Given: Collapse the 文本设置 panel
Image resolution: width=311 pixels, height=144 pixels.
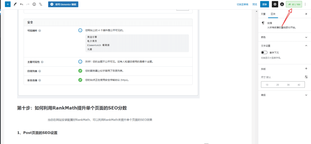Looking at the screenshot, I should coord(284,45).
